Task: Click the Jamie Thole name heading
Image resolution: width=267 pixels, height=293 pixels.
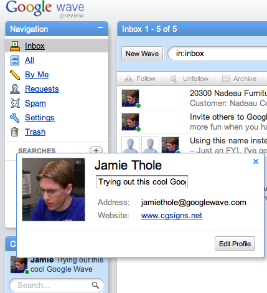Action: pos(128,165)
